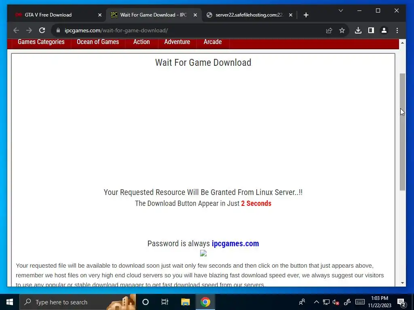Open muted volume tray icon

pyautogui.click(x=336, y=302)
